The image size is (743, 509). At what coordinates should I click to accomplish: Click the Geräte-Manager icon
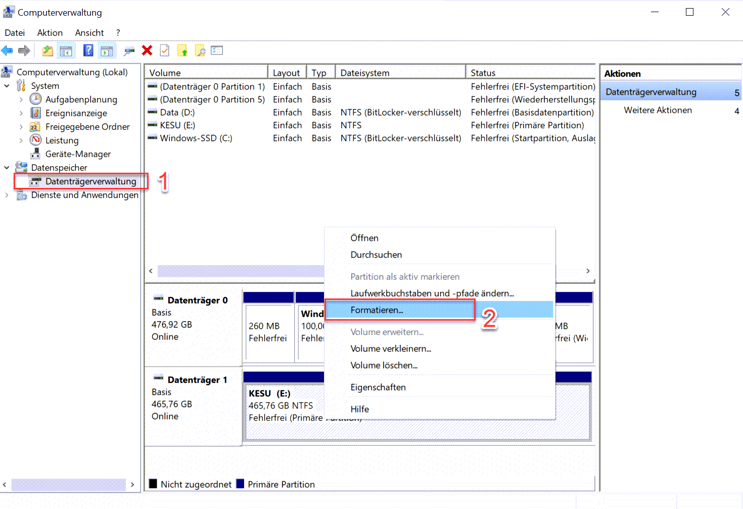coord(35,154)
